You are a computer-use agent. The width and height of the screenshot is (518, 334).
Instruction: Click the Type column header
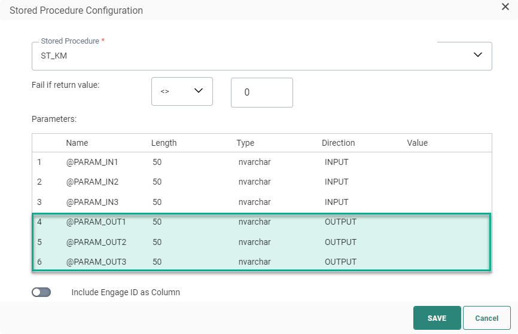click(x=245, y=143)
